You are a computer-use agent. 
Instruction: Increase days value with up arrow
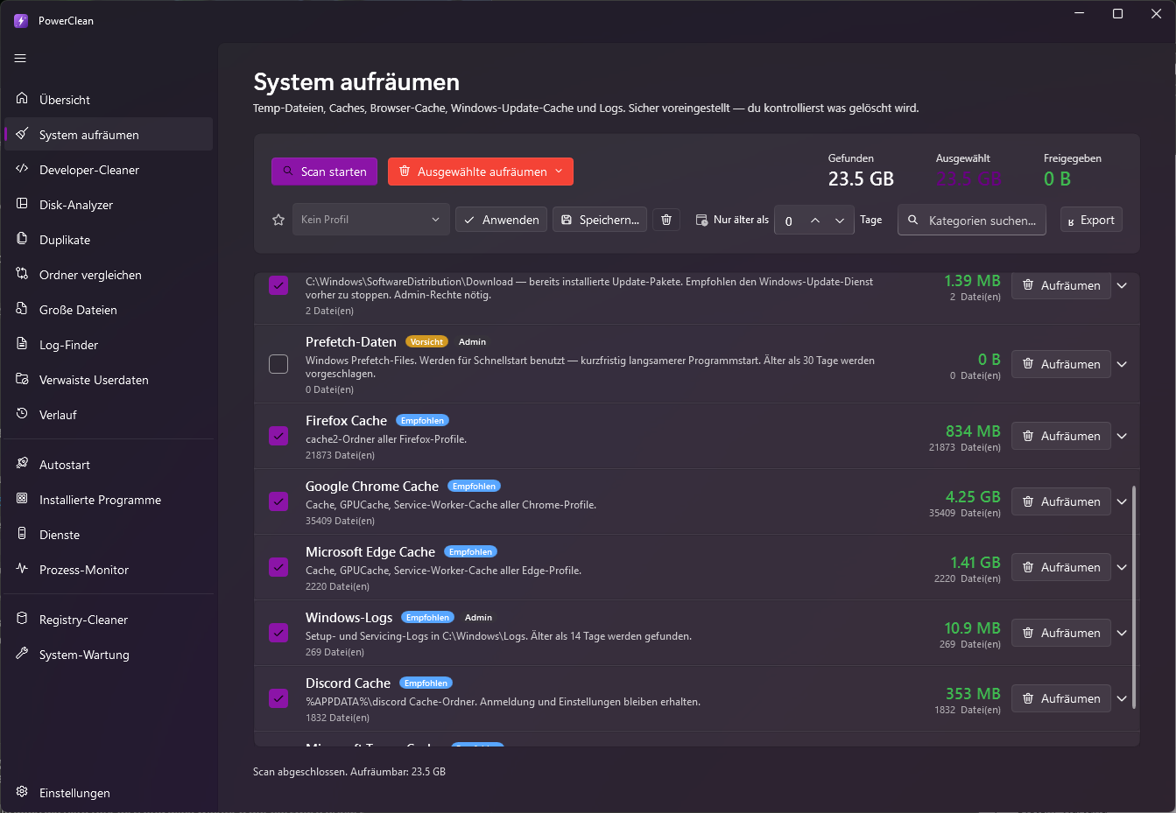[x=815, y=221]
